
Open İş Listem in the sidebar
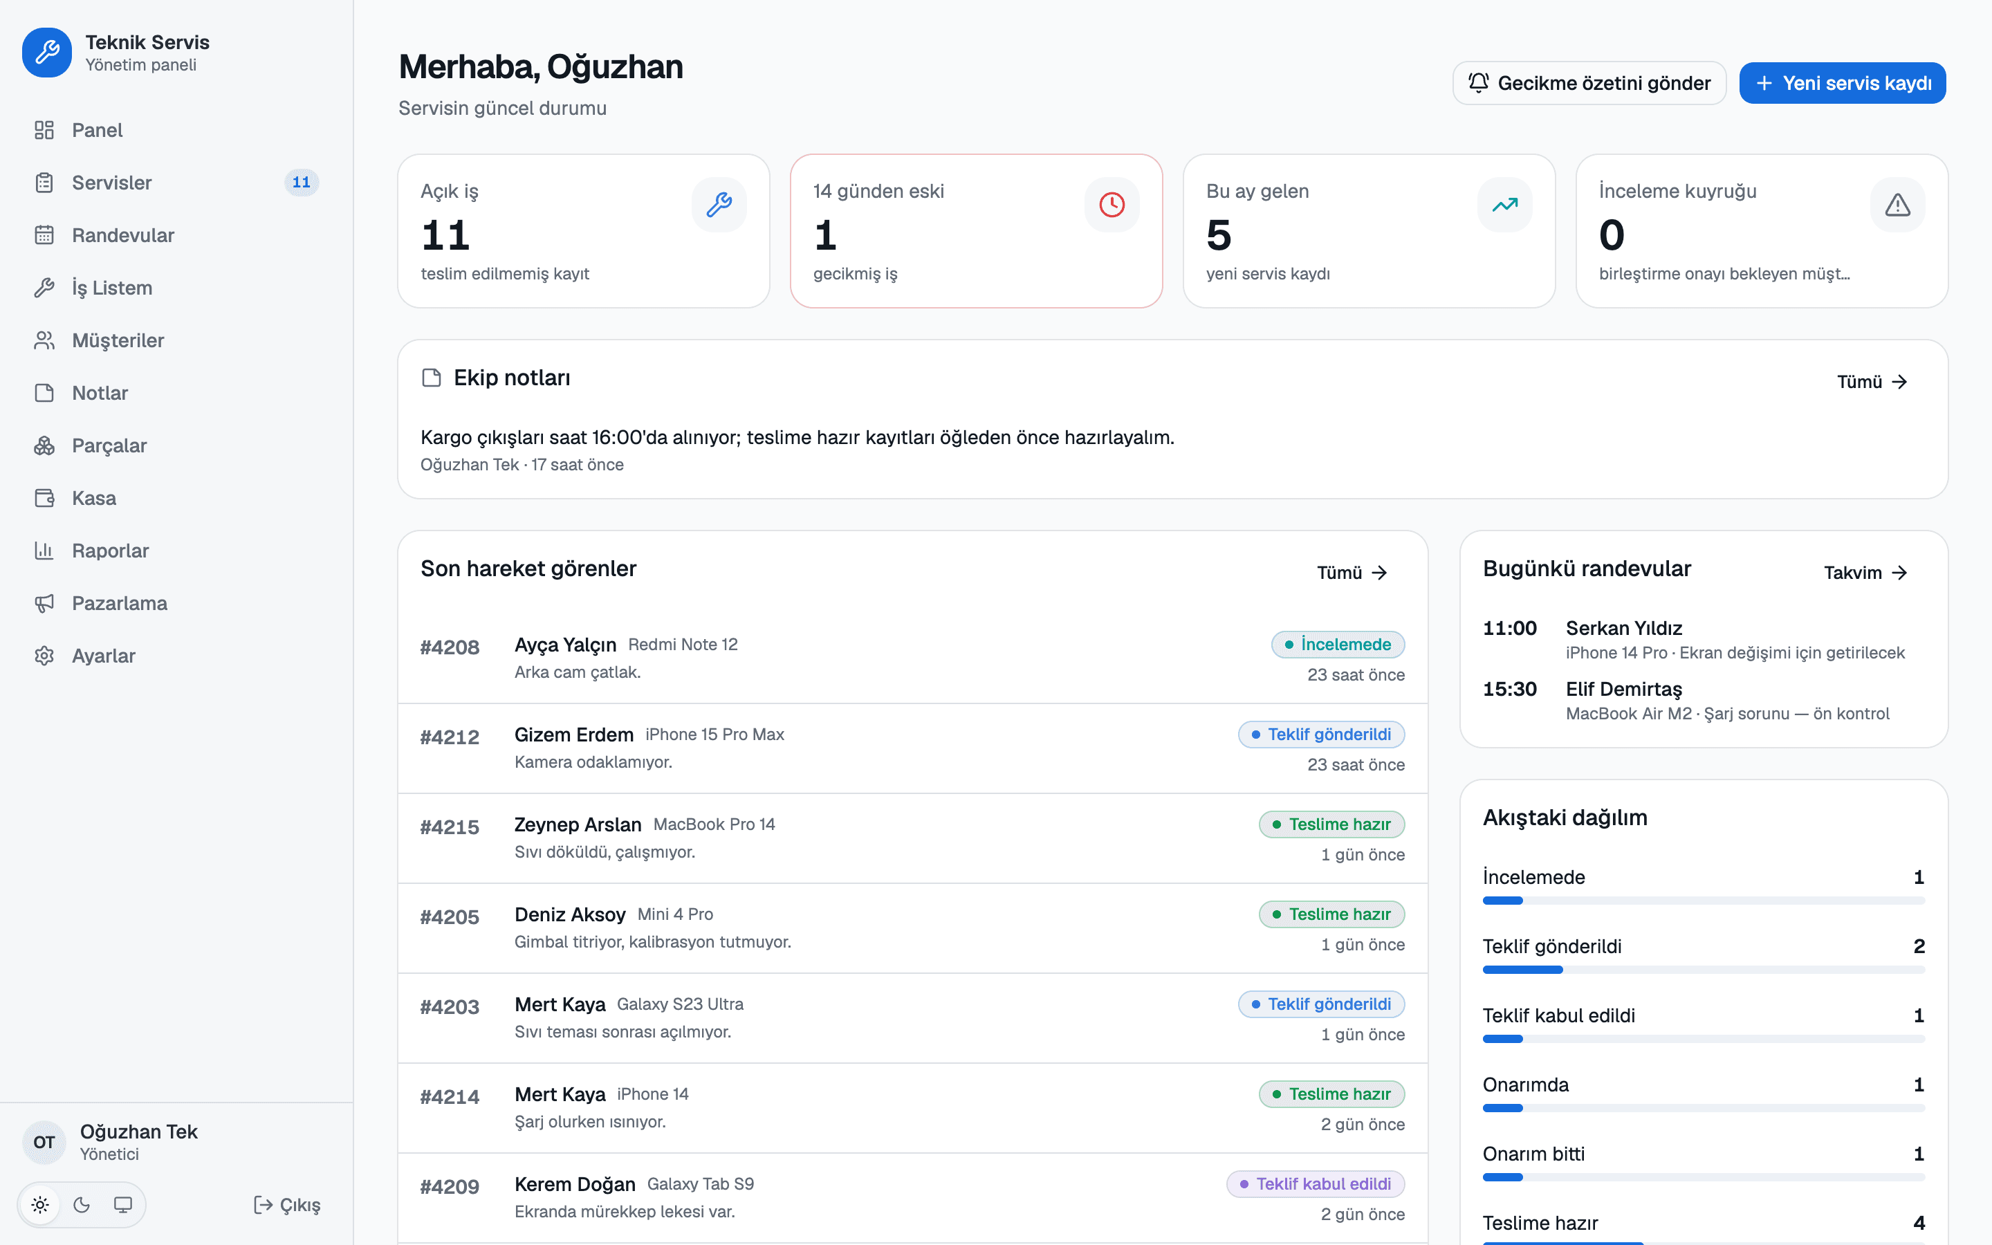pos(176,288)
